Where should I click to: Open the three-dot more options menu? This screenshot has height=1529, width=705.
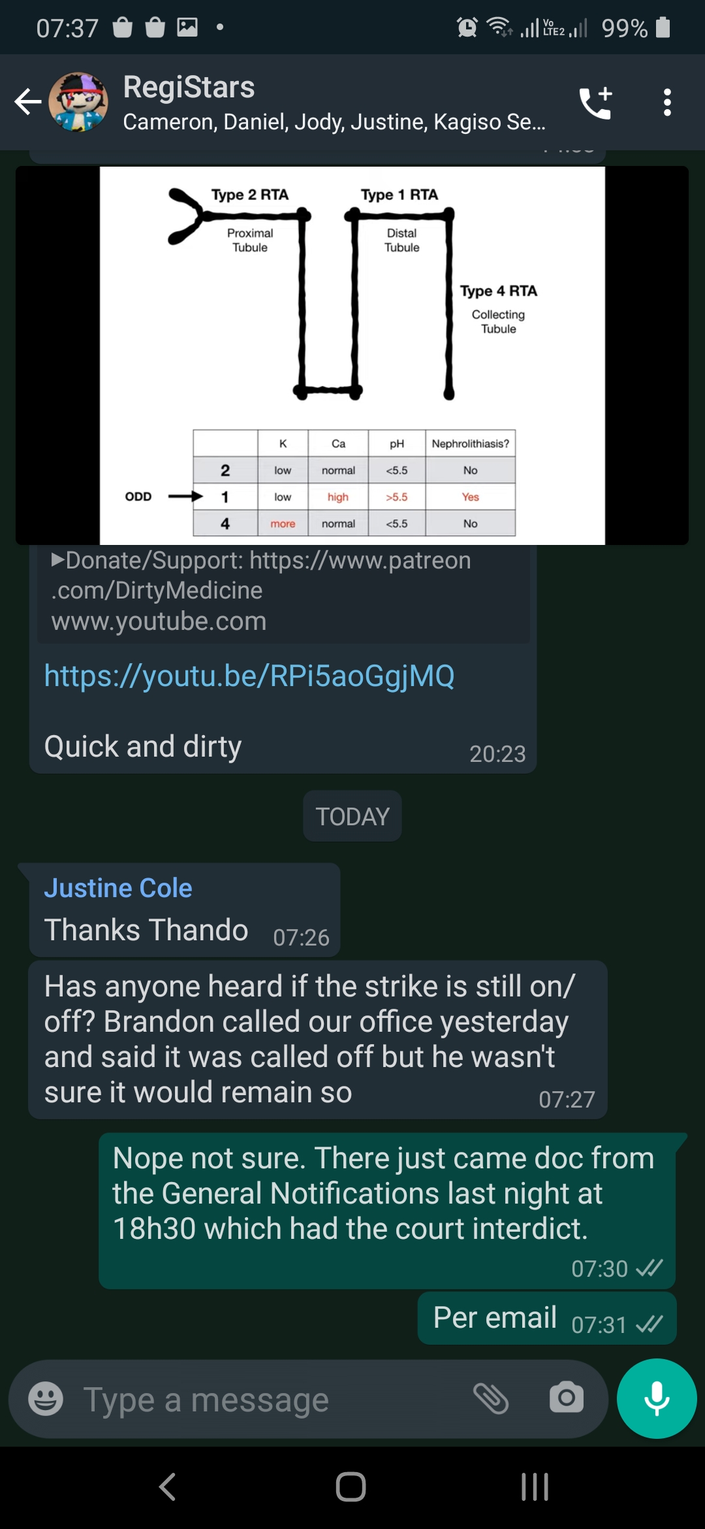666,103
